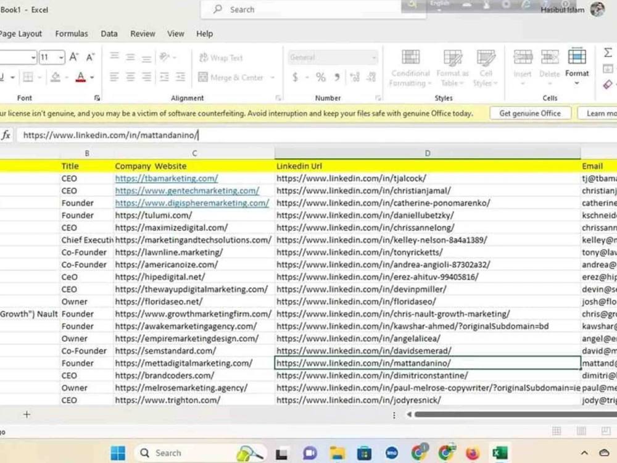
Task: Apply comma style number format
Action: point(337,77)
